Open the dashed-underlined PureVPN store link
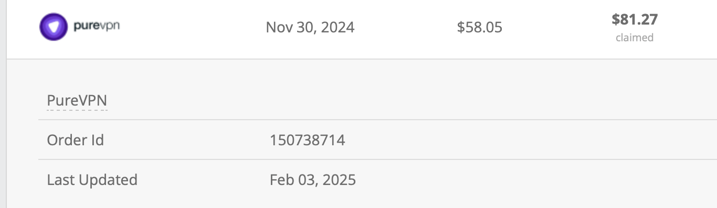Image resolution: width=717 pixels, height=208 pixels. (77, 100)
